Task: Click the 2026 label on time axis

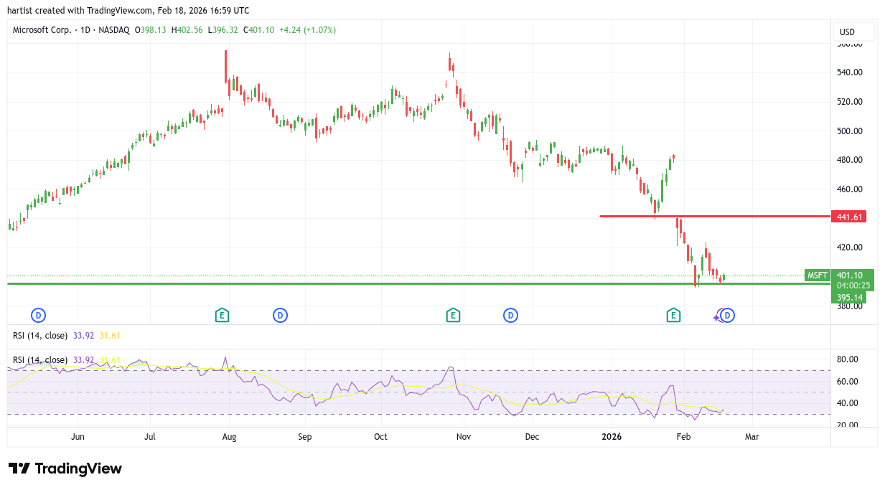Action: [x=612, y=436]
